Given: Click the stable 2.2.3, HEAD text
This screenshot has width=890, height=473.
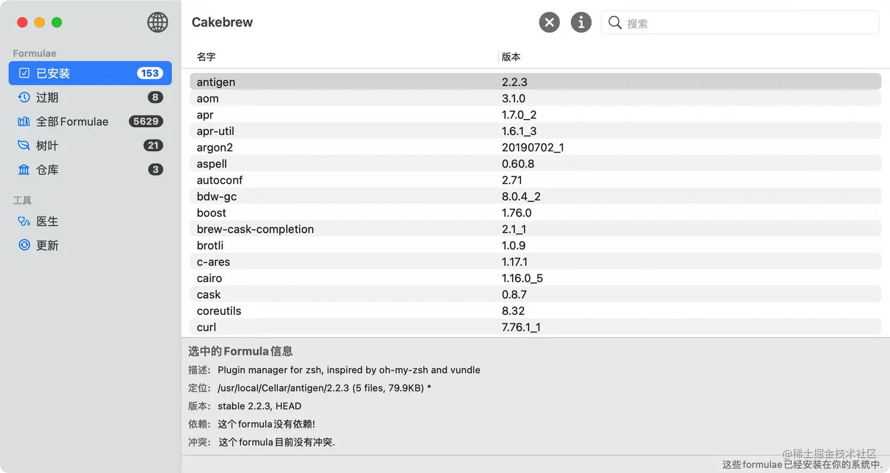Looking at the screenshot, I should tap(260, 406).
